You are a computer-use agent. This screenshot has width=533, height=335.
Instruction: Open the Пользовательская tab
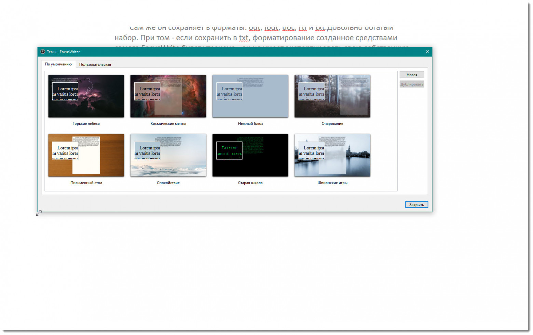[95, 64]
